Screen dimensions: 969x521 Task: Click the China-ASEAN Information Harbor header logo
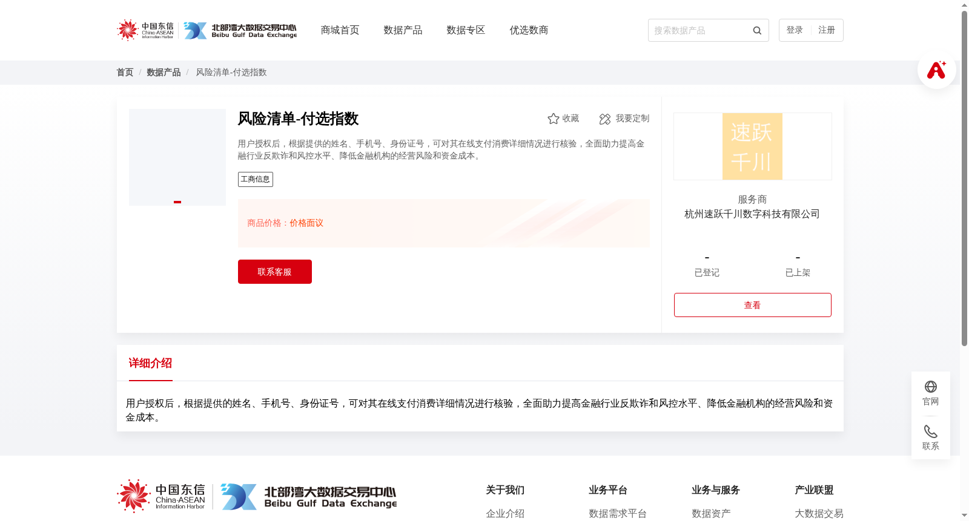click(x=145, y=30)
